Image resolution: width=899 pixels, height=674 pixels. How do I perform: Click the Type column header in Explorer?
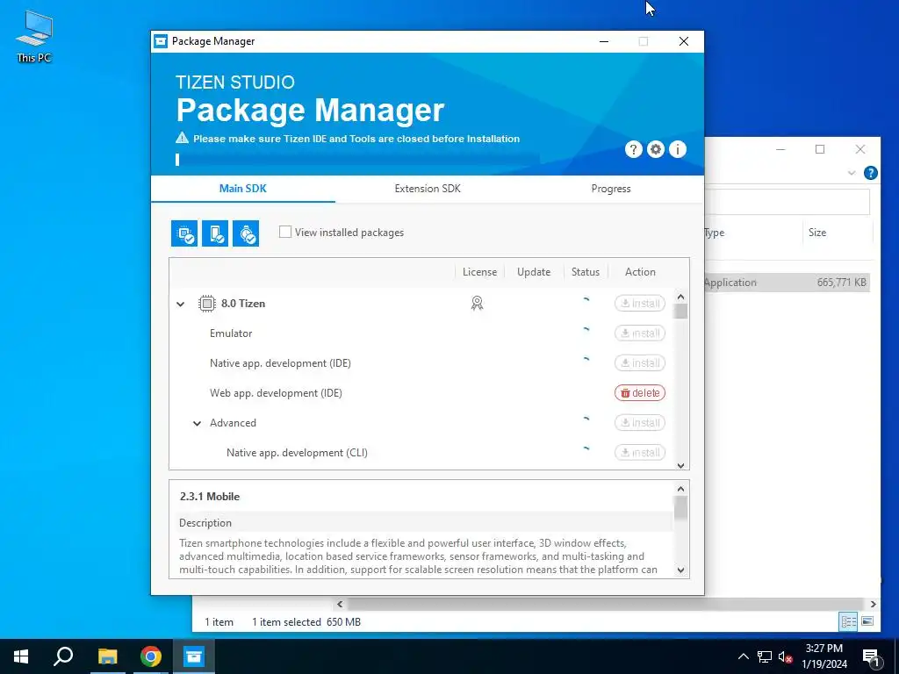(x=715, y=232)
